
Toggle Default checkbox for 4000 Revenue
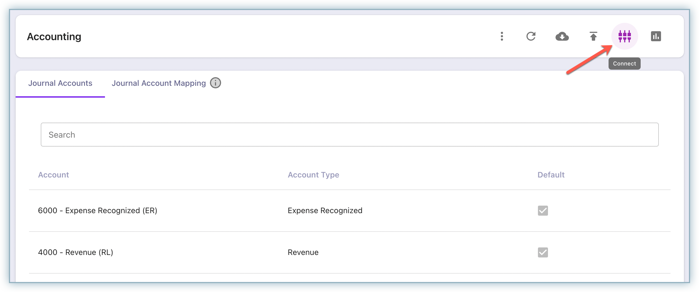(543, 252)
